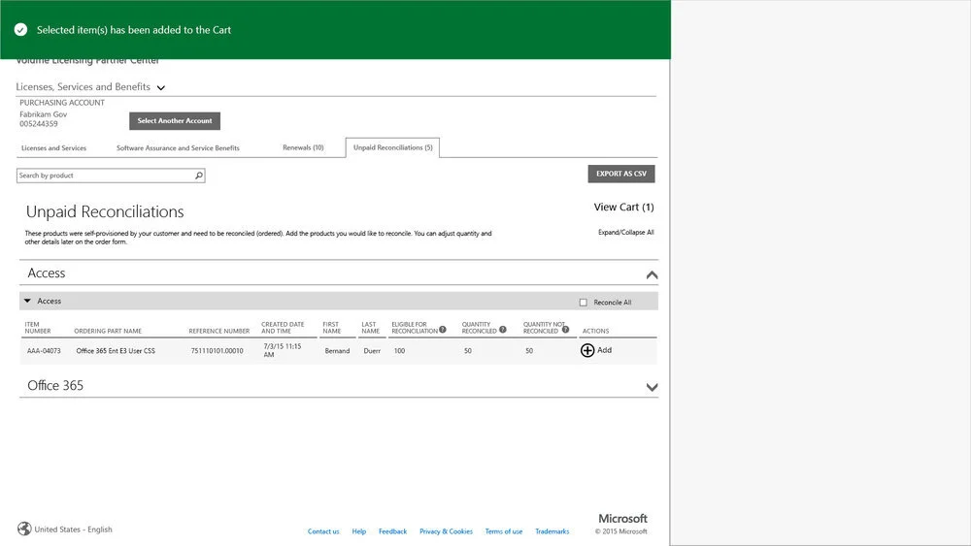Expand the Office 365 section chevron
Viewport: 971px width, 546px height.
tap(652, 387)
